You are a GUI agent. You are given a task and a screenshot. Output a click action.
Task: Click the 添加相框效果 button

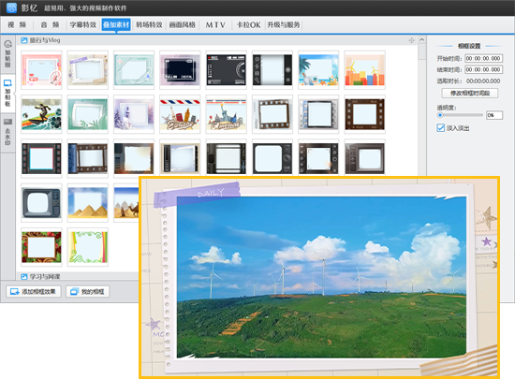(x=34, y=291)
